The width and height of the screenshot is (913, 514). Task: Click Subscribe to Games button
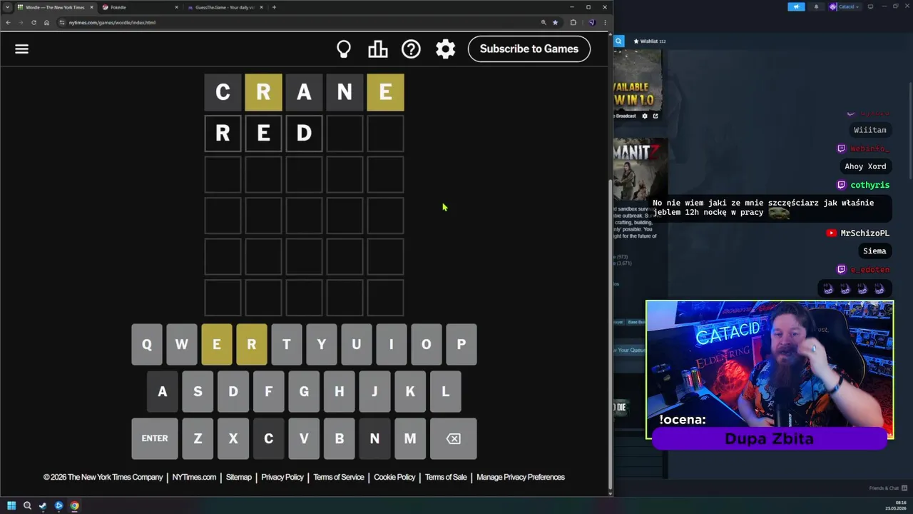[529, 49]
